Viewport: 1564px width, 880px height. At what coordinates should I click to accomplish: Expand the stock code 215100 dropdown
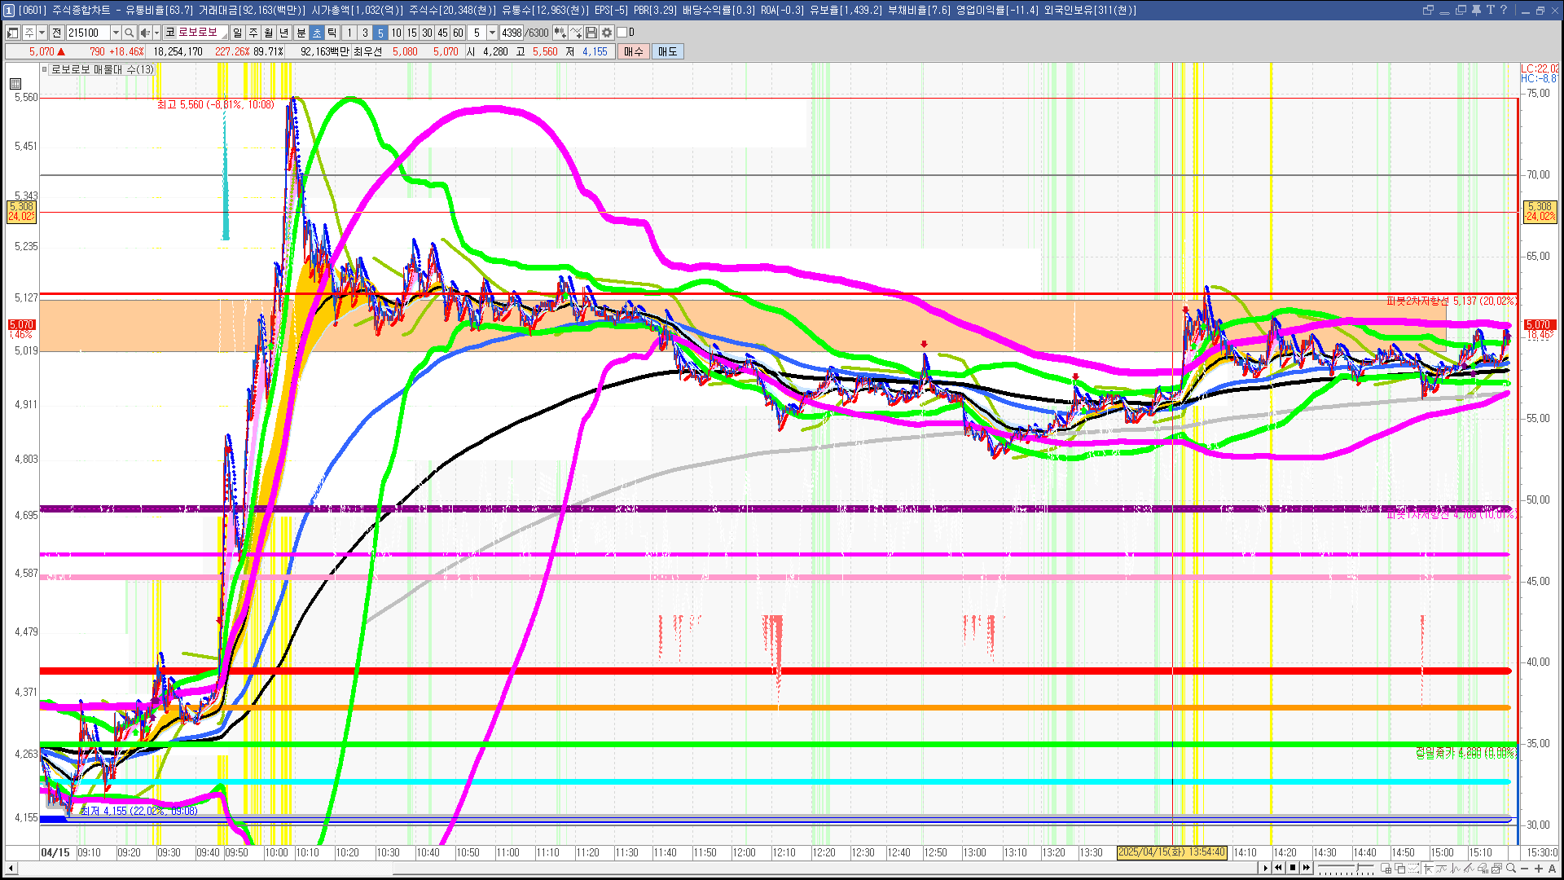(116, 33)
